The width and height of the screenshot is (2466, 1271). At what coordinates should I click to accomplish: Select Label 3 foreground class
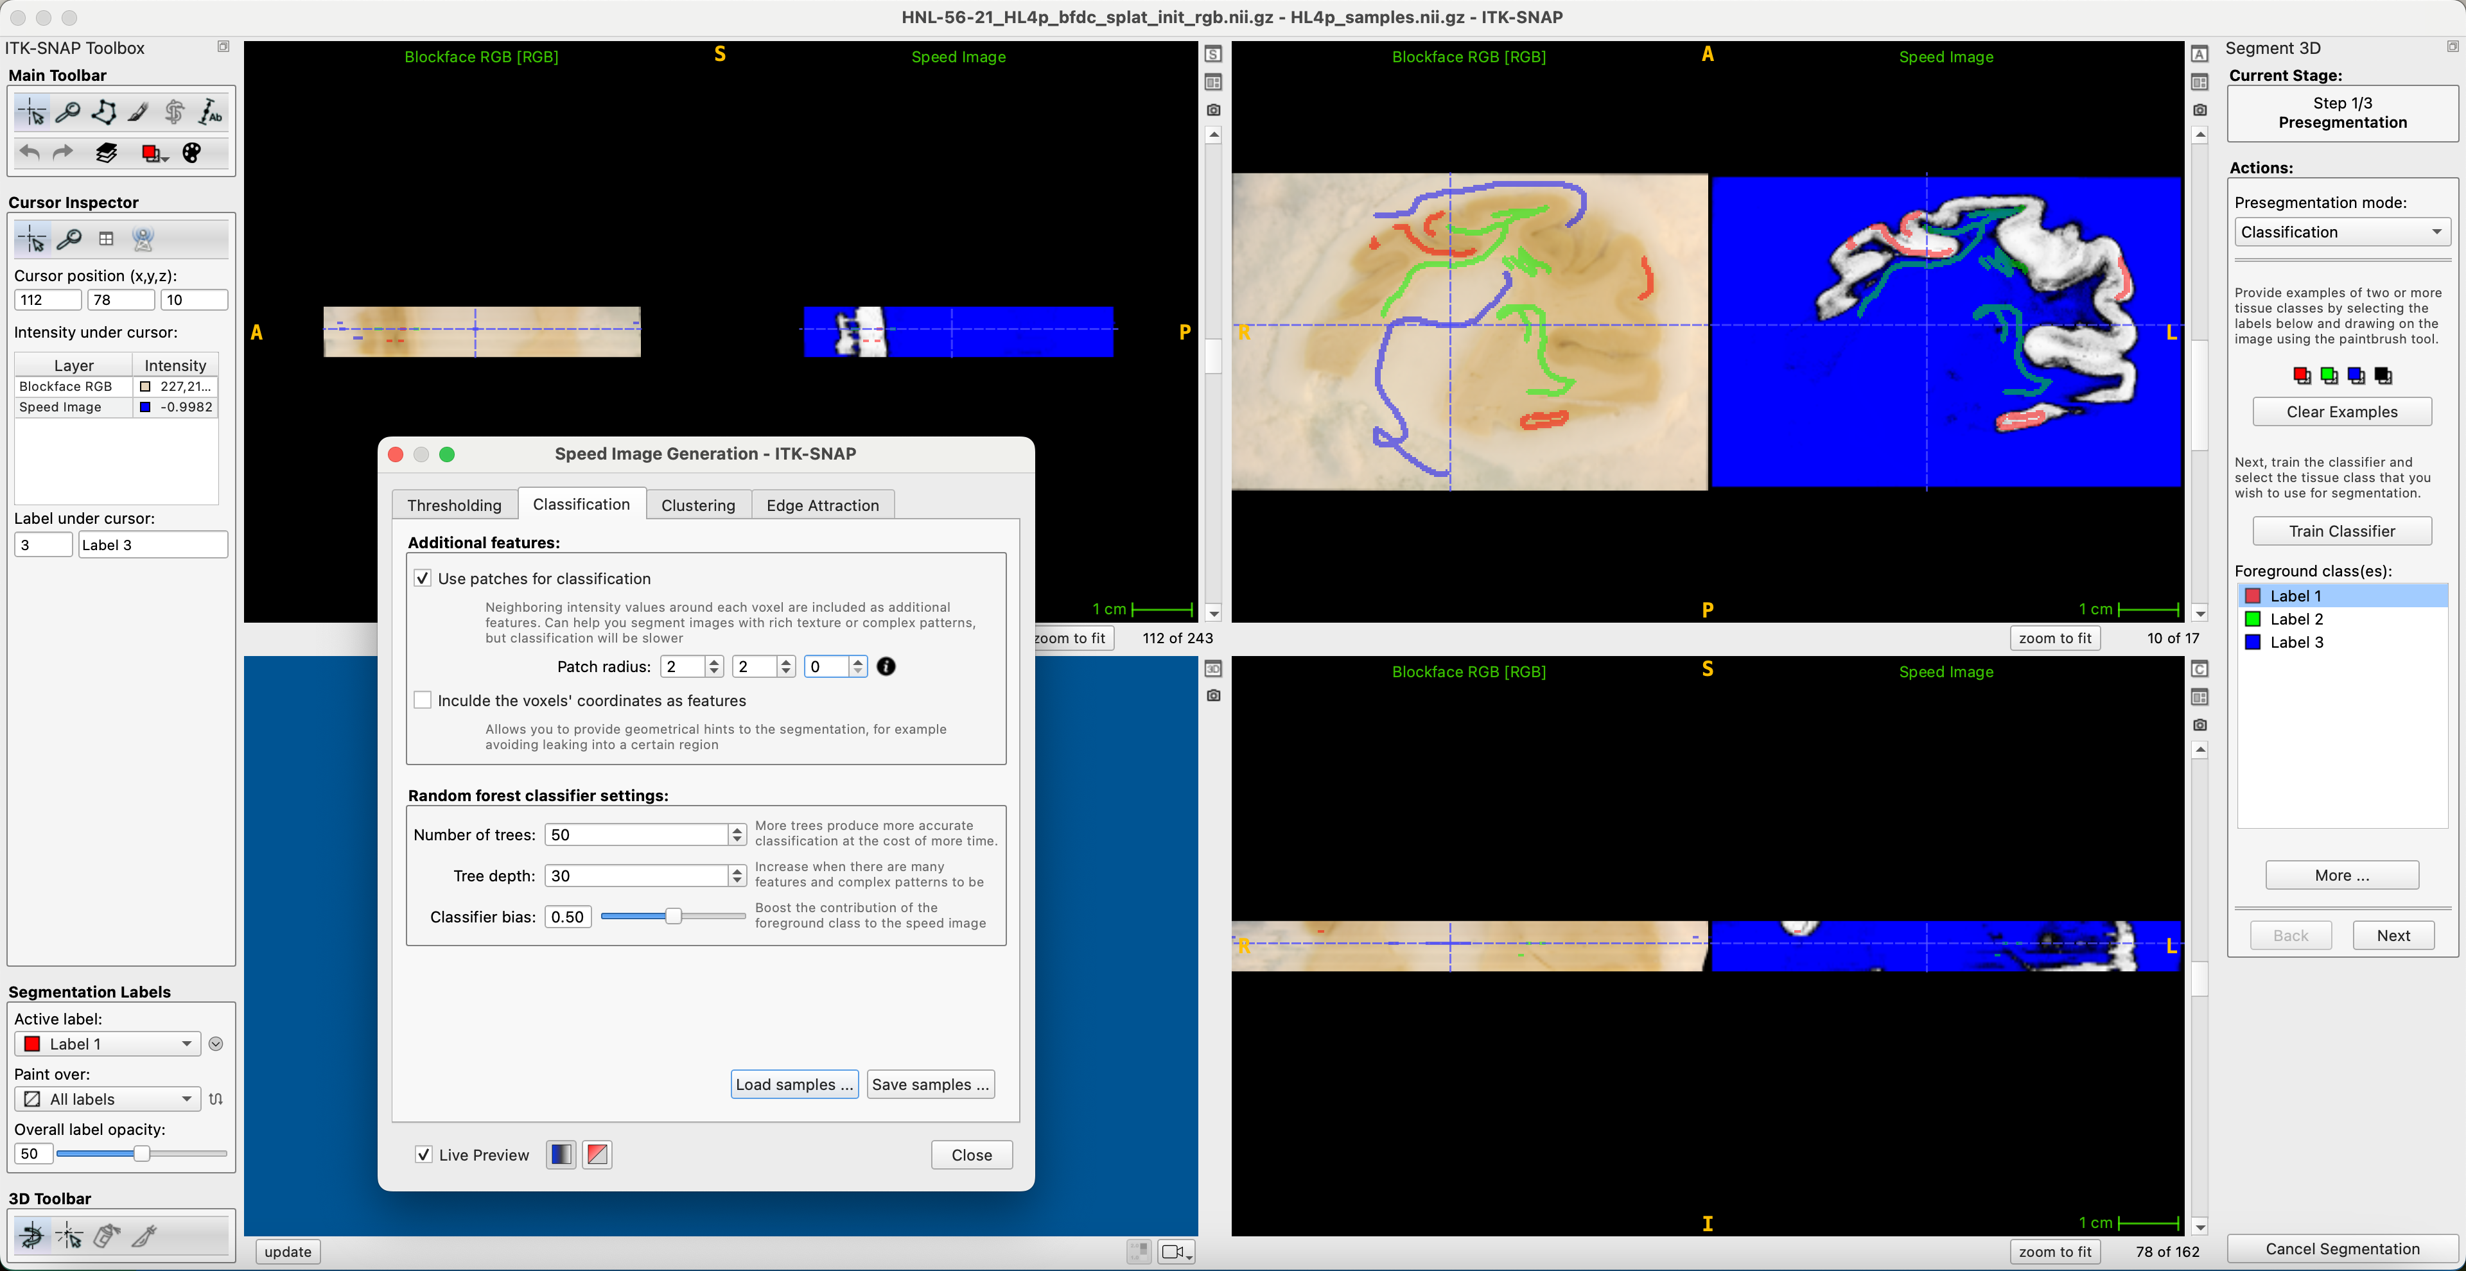click(2343, 642)
